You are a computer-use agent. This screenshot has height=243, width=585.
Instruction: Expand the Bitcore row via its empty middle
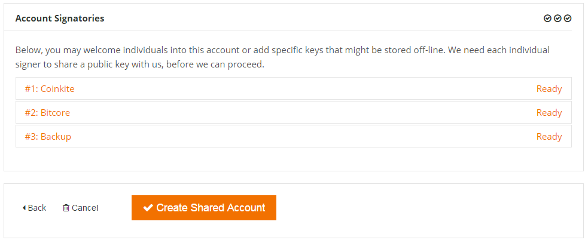point(294,112)
